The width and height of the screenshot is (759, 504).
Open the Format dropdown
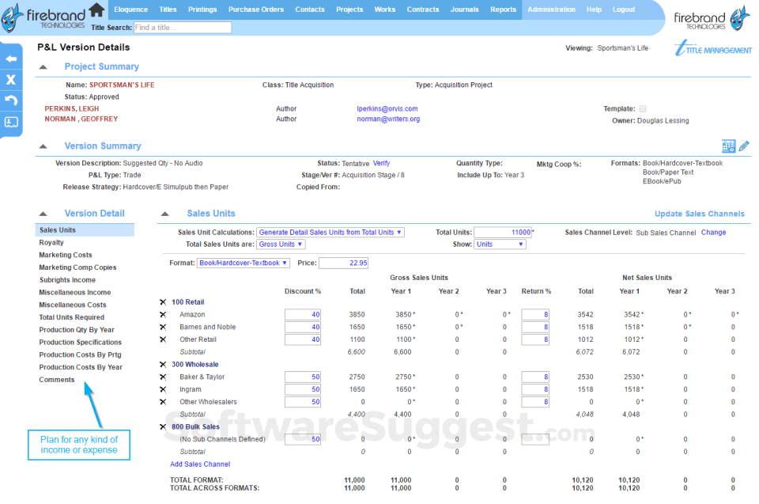244,263
